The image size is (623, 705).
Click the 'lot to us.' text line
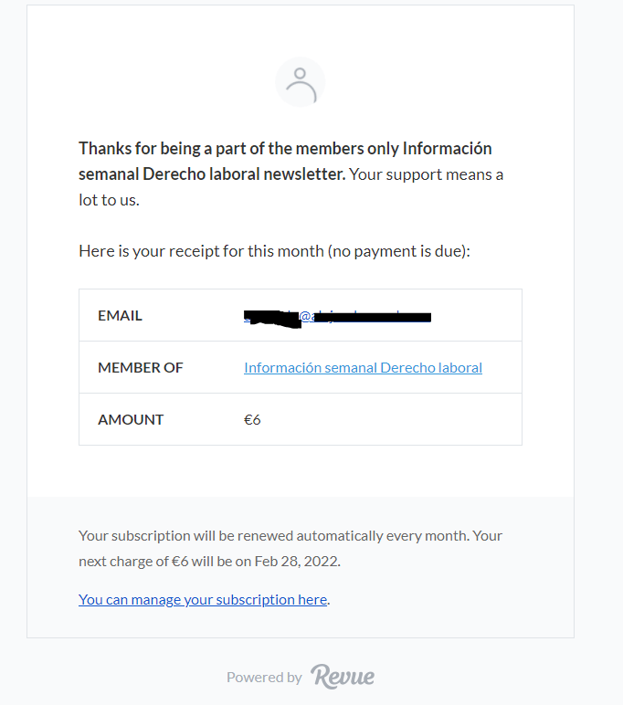(110, 200)
